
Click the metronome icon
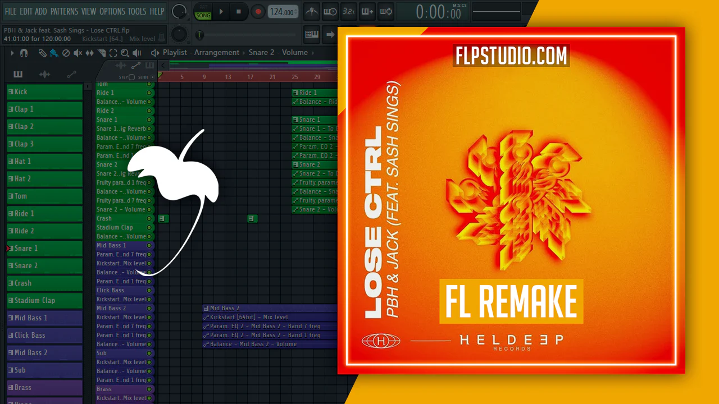click(312, 11)
